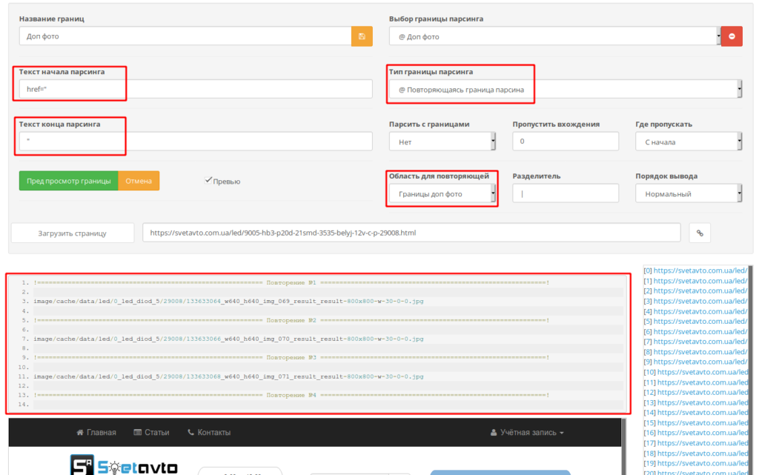759x475 pixels.
Task: Click the img_071 image path line
Action: tap(228, 376)
